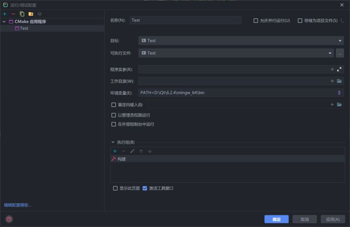The height and width of the screenshot is (227, 350).
Task: Browse for the working directory folder
Action: point(339,81)
